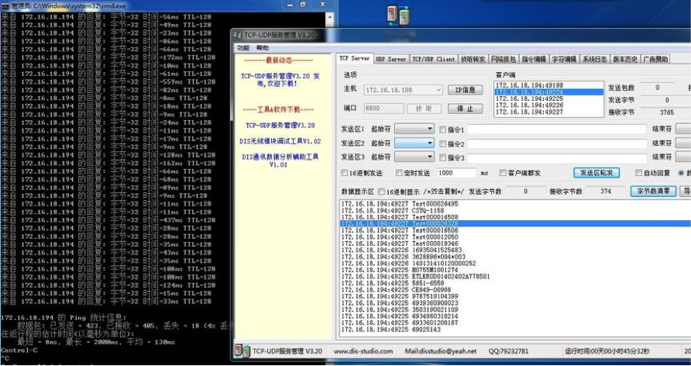Click the cmd.exe window title icon
The width and height of the screenshot is (691, 366).
tap(5, 5)
